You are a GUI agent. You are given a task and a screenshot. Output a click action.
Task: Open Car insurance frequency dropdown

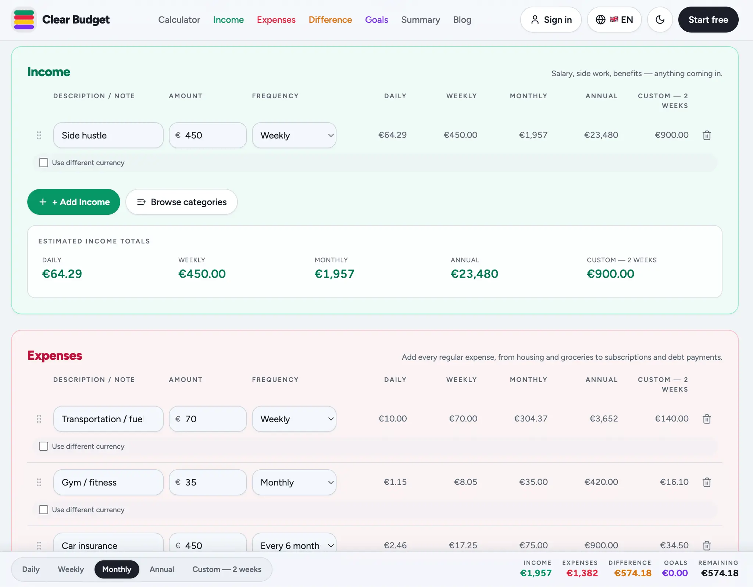(294, 542)
